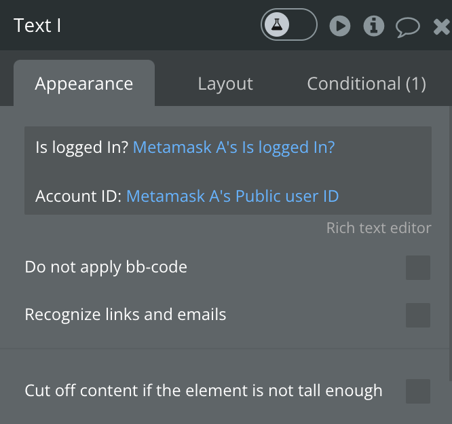
Task: Click the Text I element name title
Action: [x=37, y=25]
